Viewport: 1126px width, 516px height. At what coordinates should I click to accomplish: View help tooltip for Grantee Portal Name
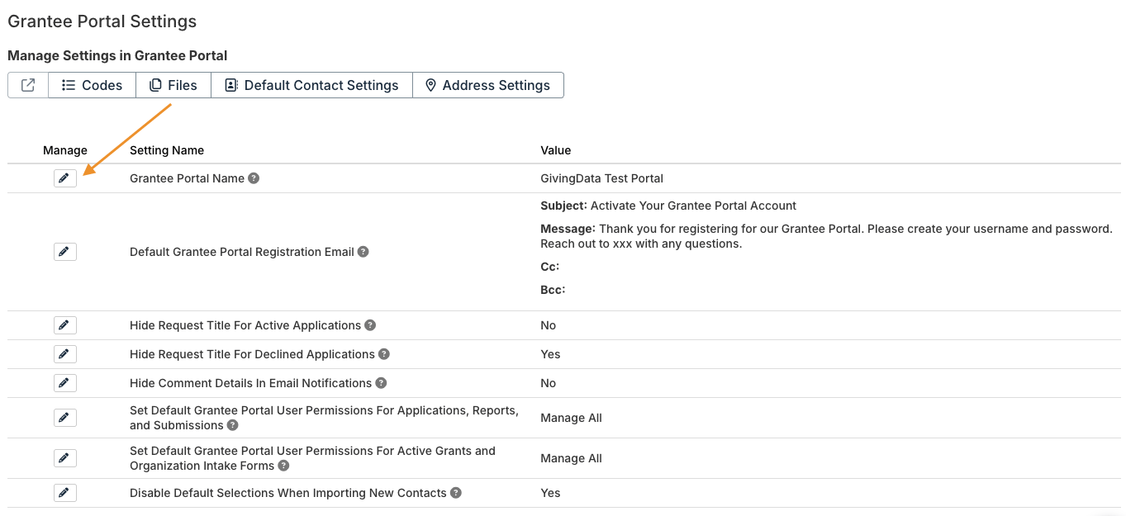(x=254, y=178)
